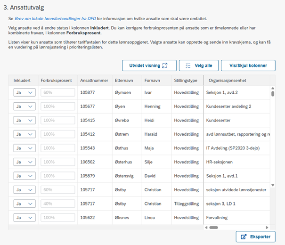Select employee number 105622
Screen dimensions: 285x245
[x=88, y=218]
